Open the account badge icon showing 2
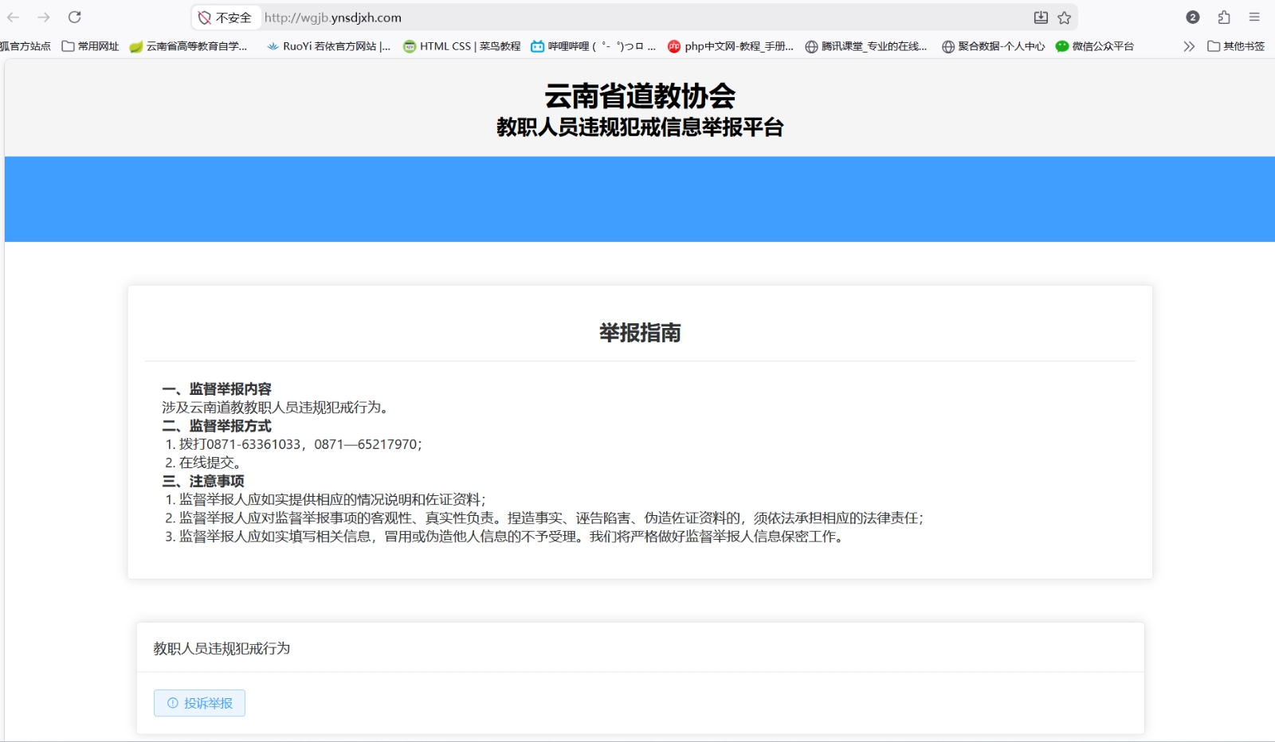1275x742 pixels. click(1193, 18)
